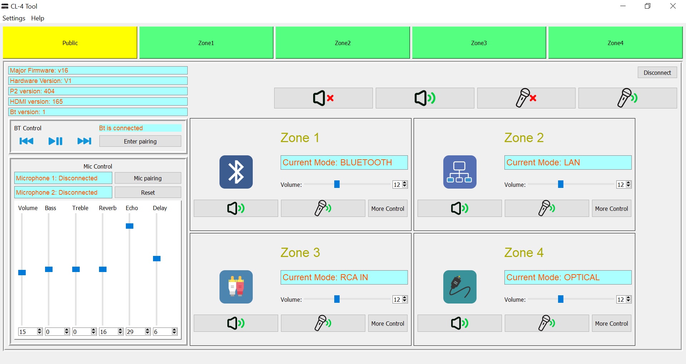Image resolution: width=686 pixels, height=364 pixels.
Task: Click the mic Delay slider handle
Action: pyautogui.click(x=157, y=258)
